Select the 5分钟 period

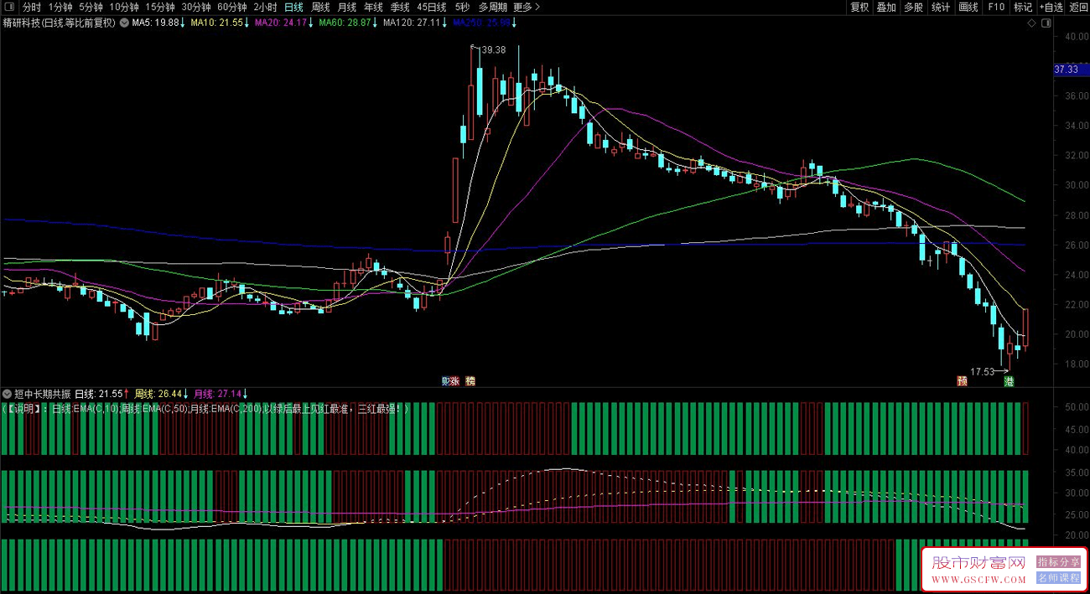[91, 7]
